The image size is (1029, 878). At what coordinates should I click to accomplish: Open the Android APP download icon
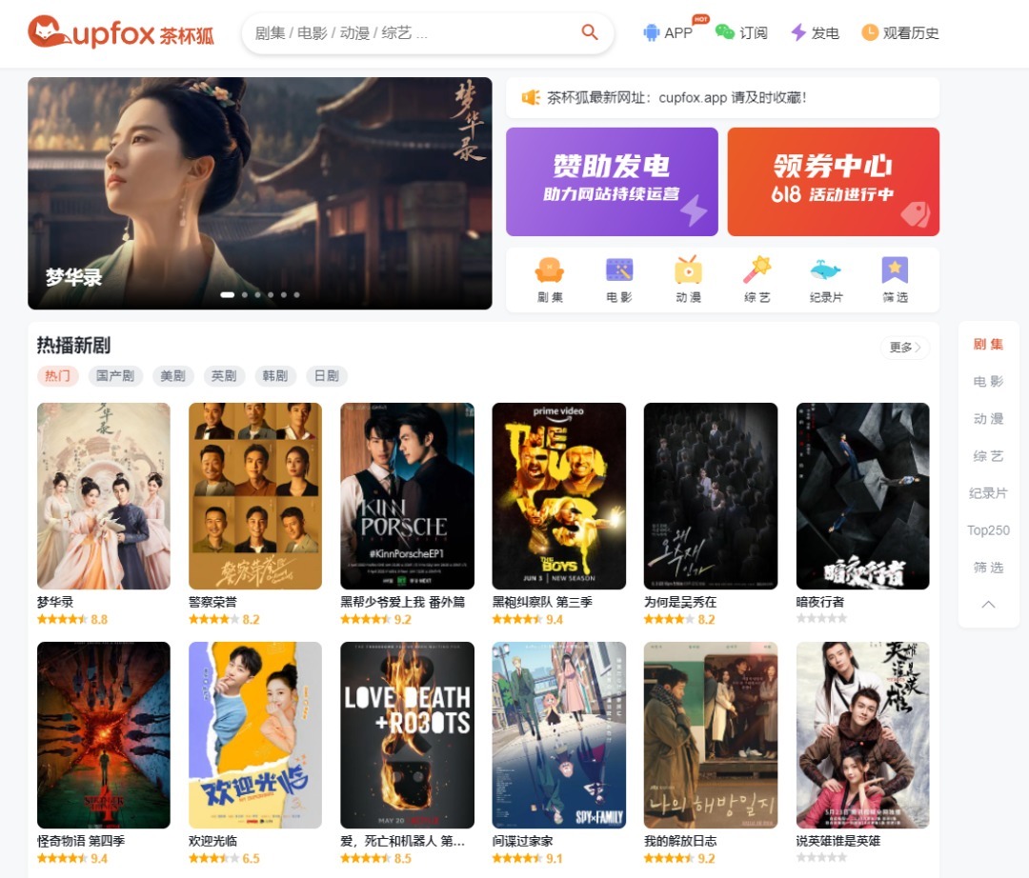click(x=651, y=32)
